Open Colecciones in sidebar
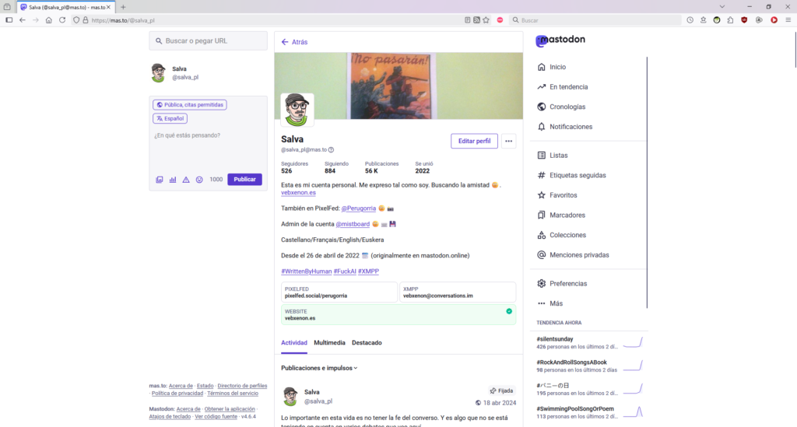 pos(562,235)
